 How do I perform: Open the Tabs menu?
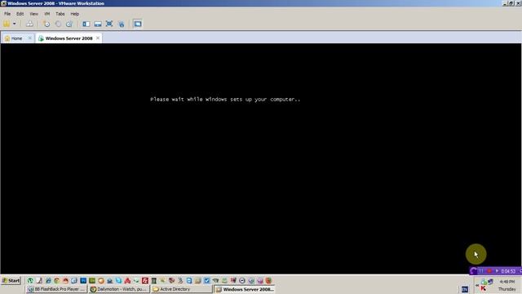click(x=60, y=14)
